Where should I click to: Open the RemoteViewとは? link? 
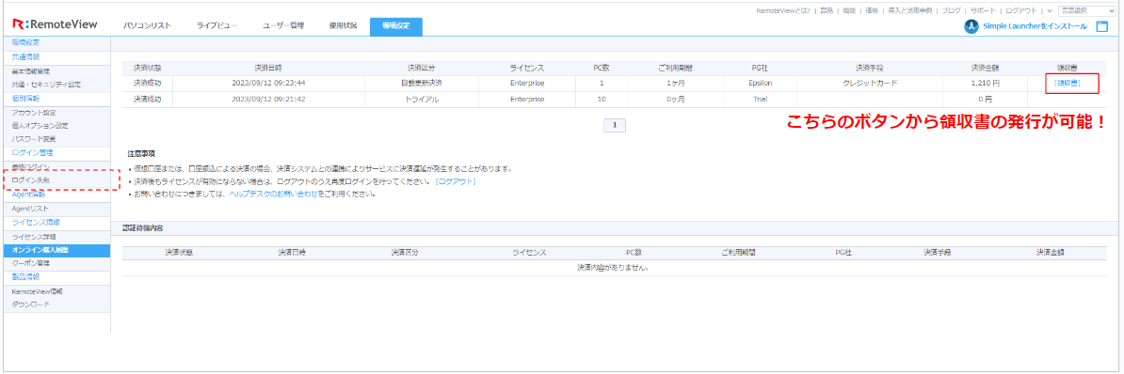783,10
